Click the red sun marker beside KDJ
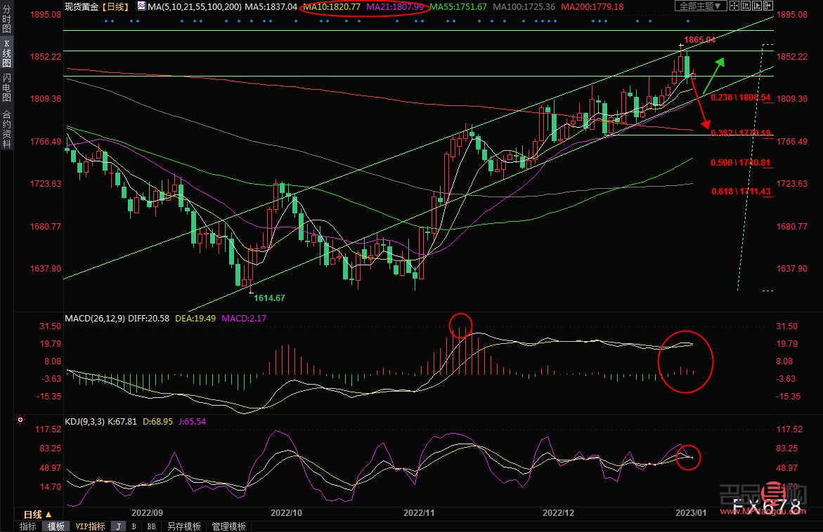Viewport: 823px width, 532px height. [x=20, y=420]
